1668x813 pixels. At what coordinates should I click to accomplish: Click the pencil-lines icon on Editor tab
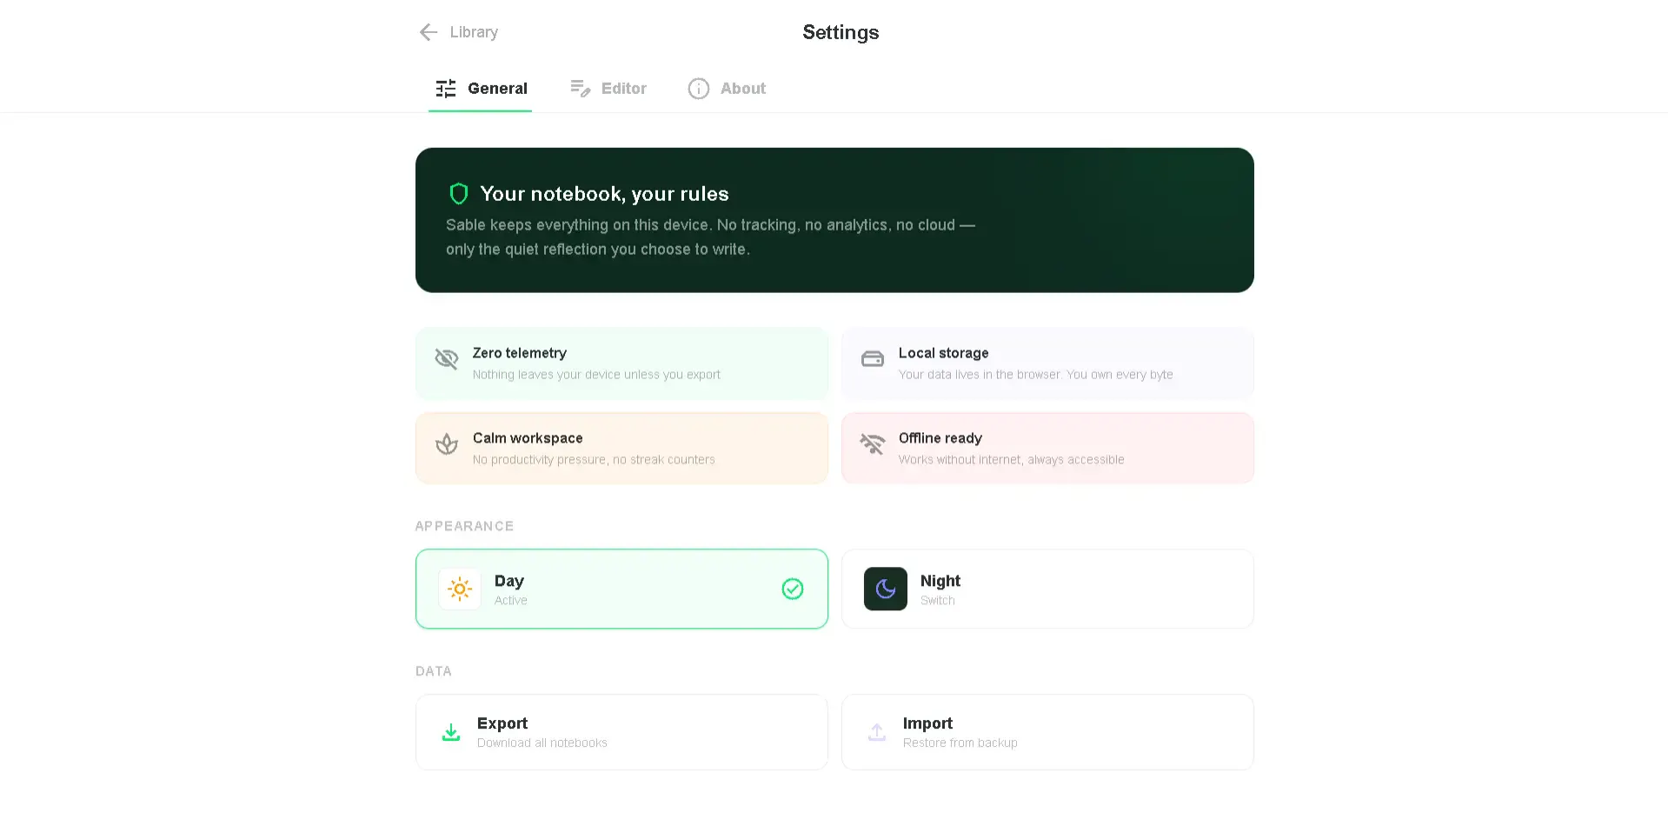click(580, 89)
